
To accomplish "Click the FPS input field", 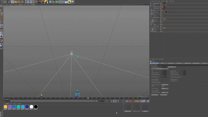I will tap(164, 71).
